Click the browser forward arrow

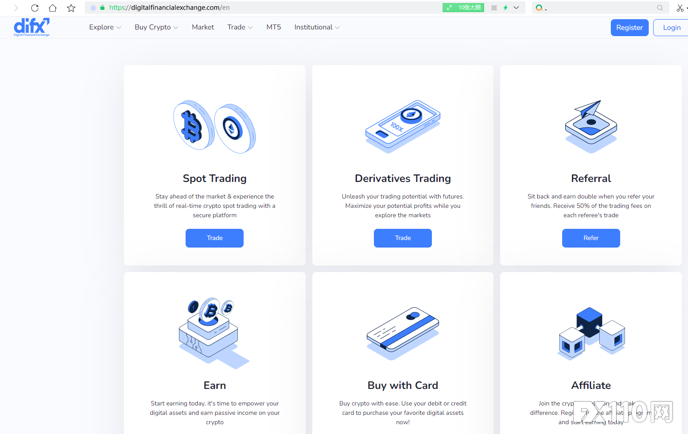pyautogui.click(x=16, y=8)
